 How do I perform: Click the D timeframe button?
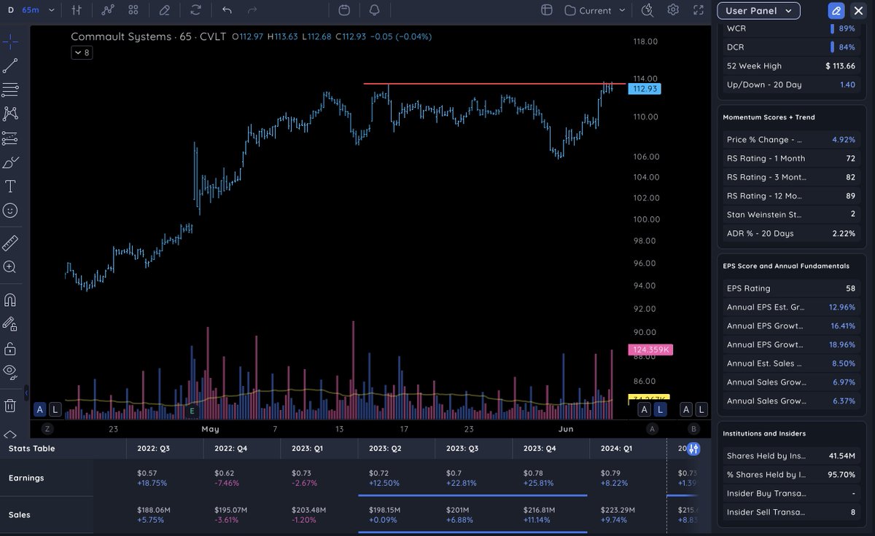coord(10,10)
